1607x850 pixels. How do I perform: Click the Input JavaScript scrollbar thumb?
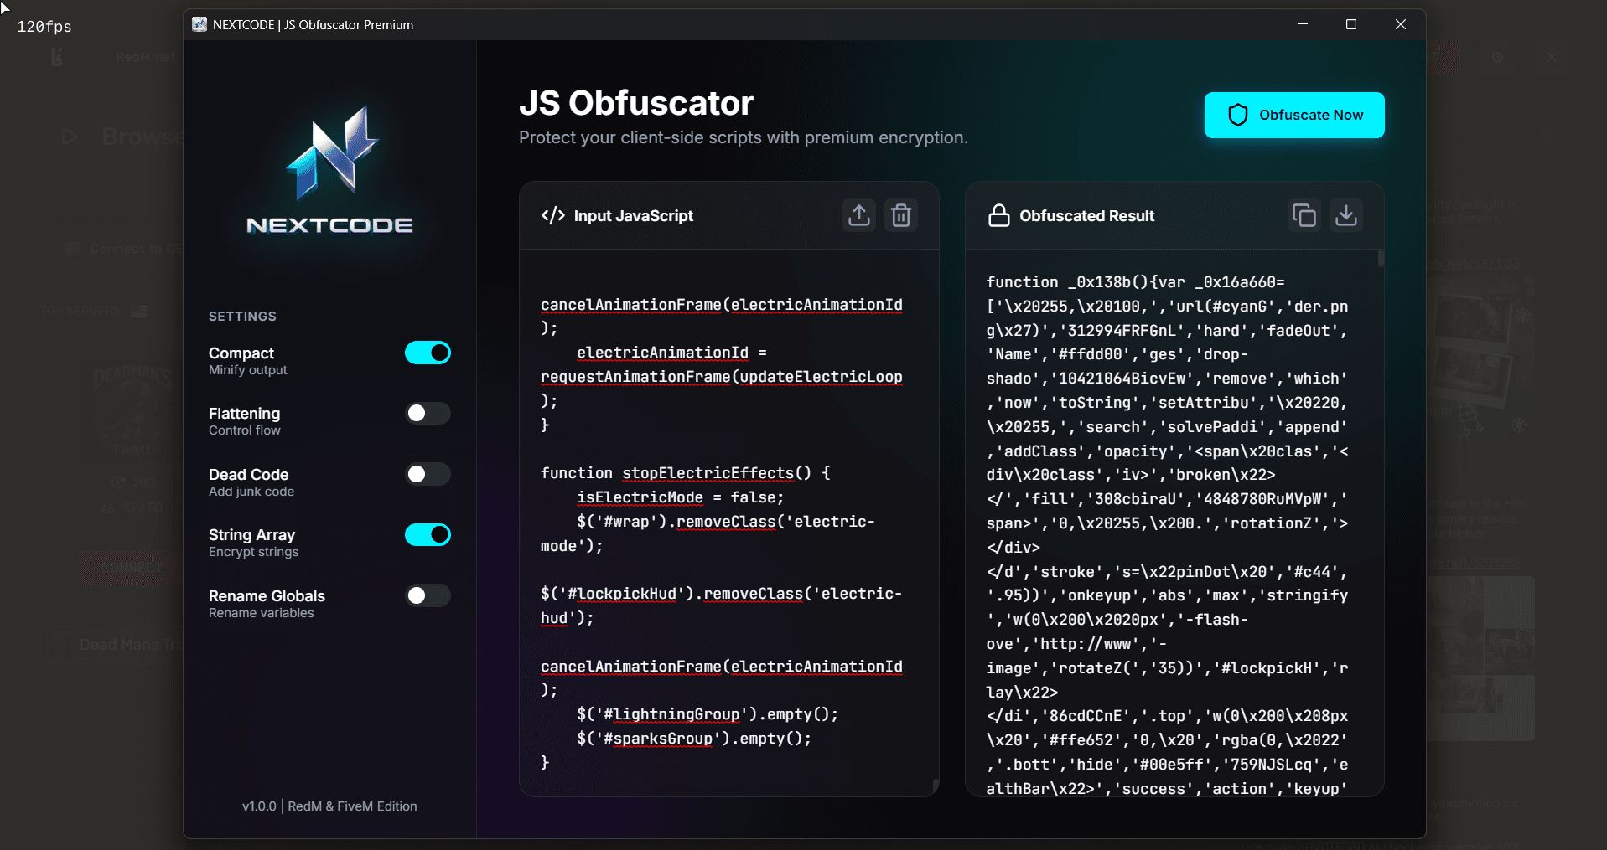click(x=935, y=786)
